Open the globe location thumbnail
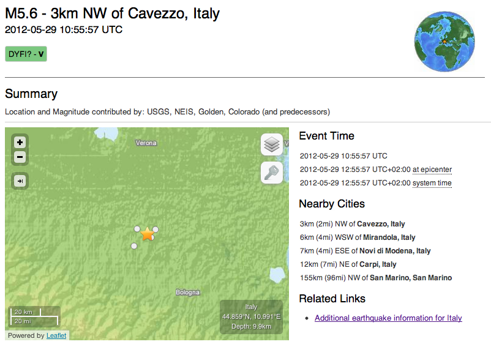Screen dimensions: 491x347 [444, 41]
